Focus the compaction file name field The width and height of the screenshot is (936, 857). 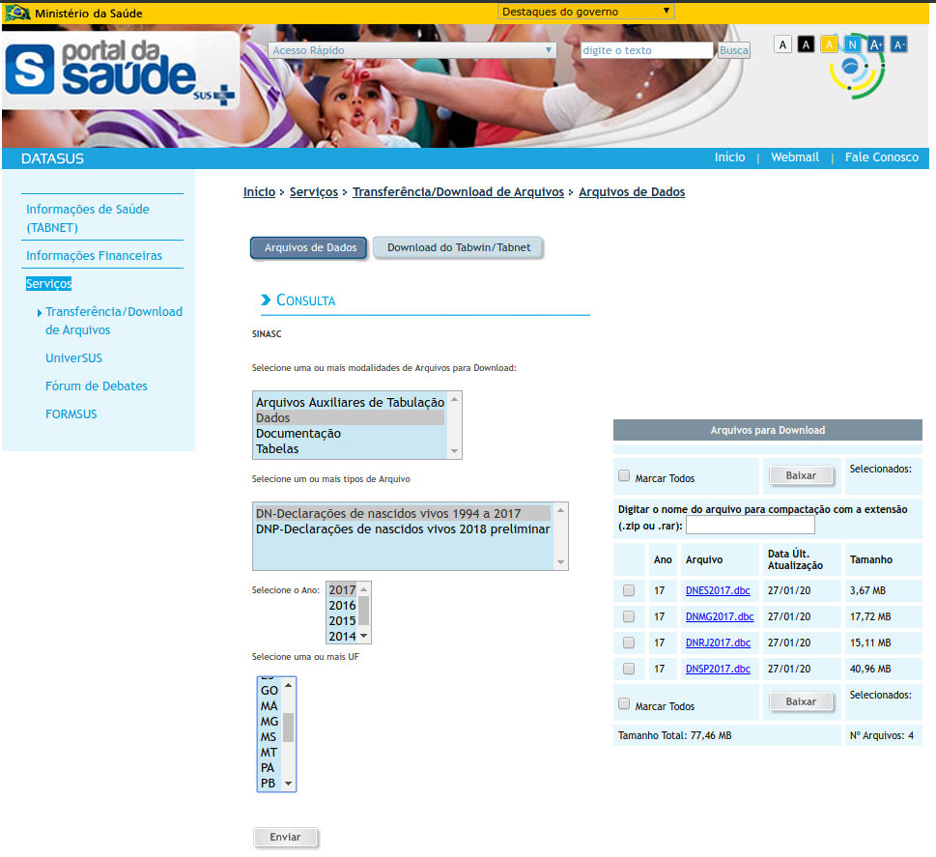(751, 525)
